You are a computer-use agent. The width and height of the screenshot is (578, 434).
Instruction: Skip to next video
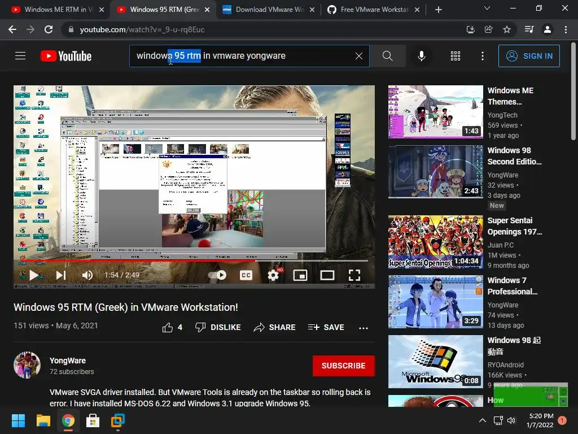pyautogui.click(x=61, y=275)
